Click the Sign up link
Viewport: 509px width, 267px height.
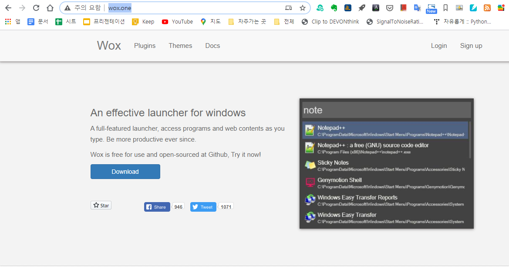coord(471,46)
